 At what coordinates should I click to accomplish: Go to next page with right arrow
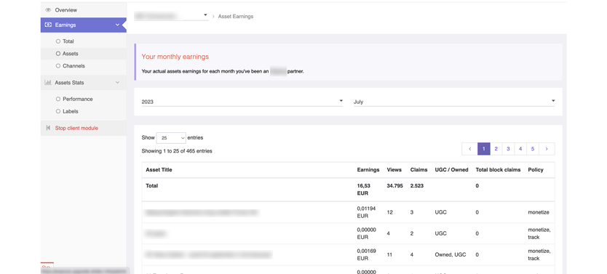point(547,149)
